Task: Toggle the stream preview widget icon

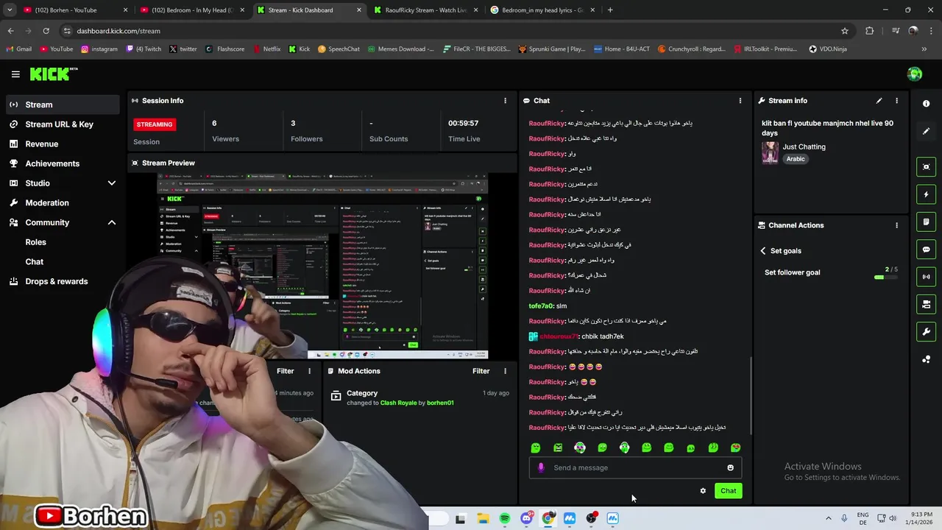Action: (926, 167)
